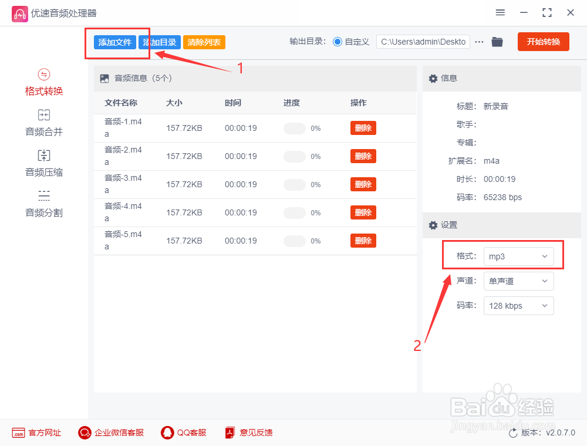Screen dimensions: 587x446
Task: Click the 操作 column header
Action: click(x=358, y=103)
